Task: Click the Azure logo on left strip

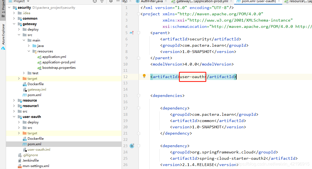Action: (3, 48)
